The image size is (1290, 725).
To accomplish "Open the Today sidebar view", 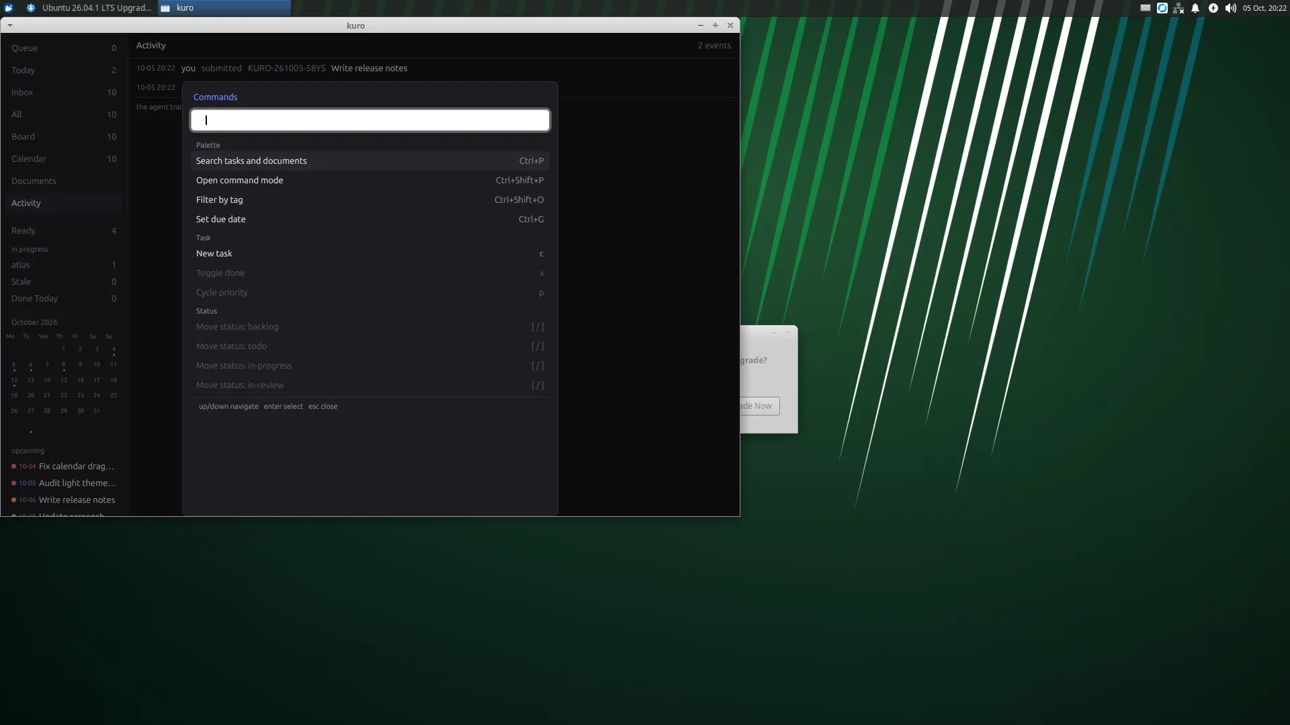I will click(64, 70).
